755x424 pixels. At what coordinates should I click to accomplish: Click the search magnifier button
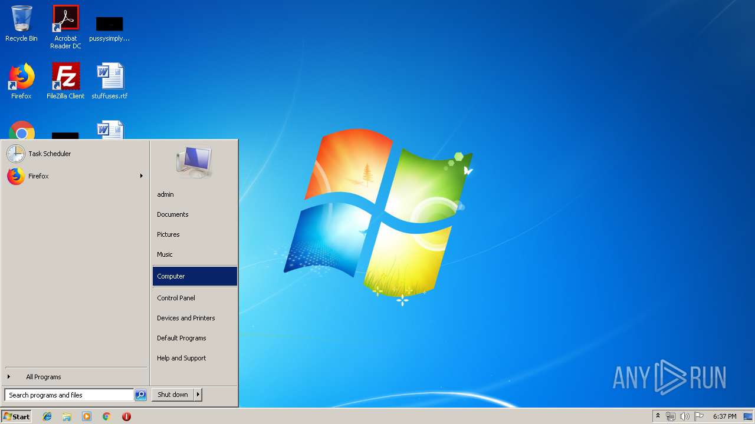[140, 395]
